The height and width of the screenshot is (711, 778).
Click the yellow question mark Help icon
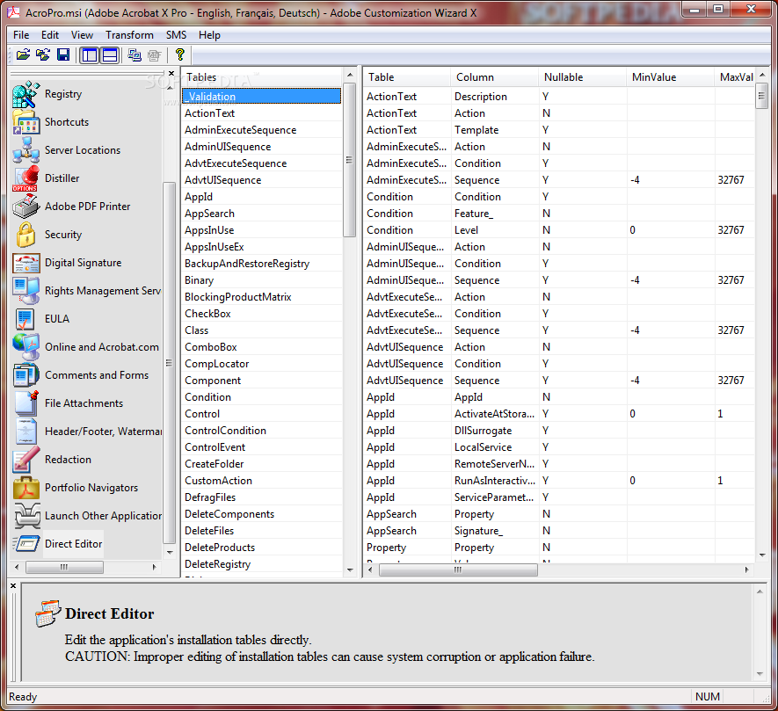pos(179,54)
